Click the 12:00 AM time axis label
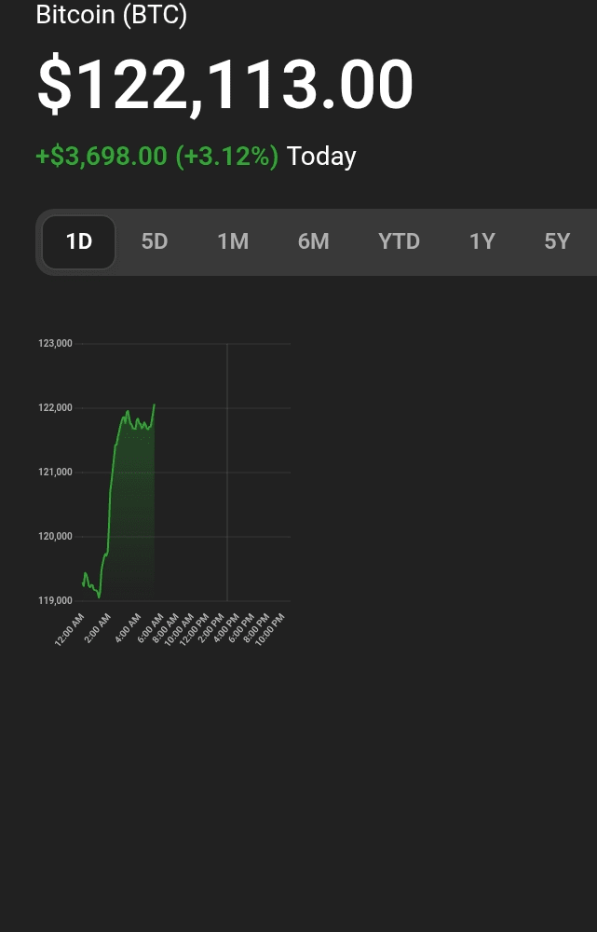The width and height of the screenshot is (597, 932). 71,630
